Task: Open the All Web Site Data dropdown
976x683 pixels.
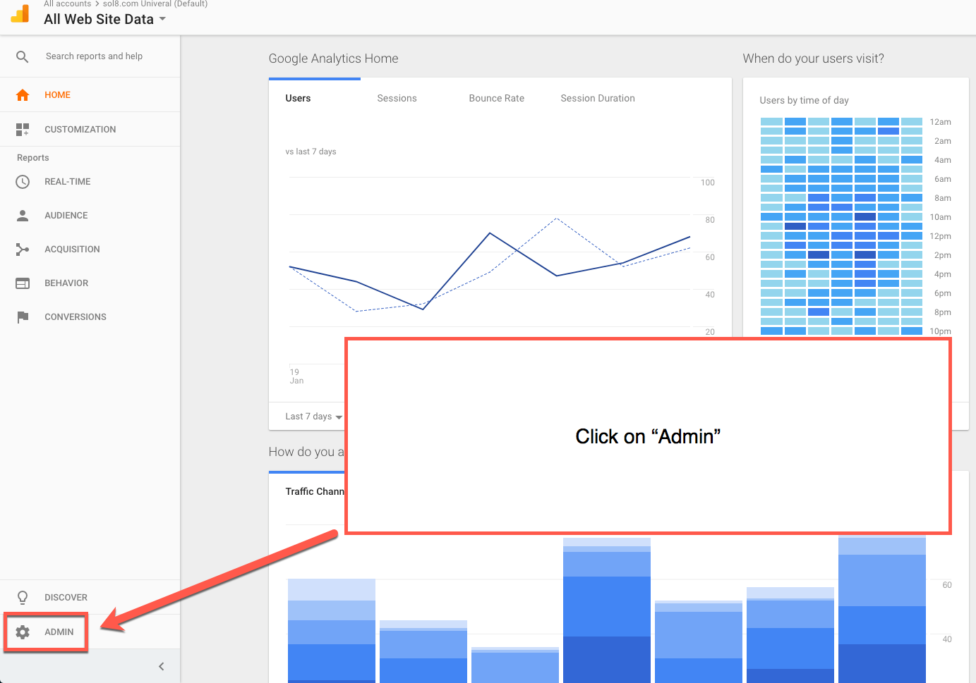Action: coord(104,19)
